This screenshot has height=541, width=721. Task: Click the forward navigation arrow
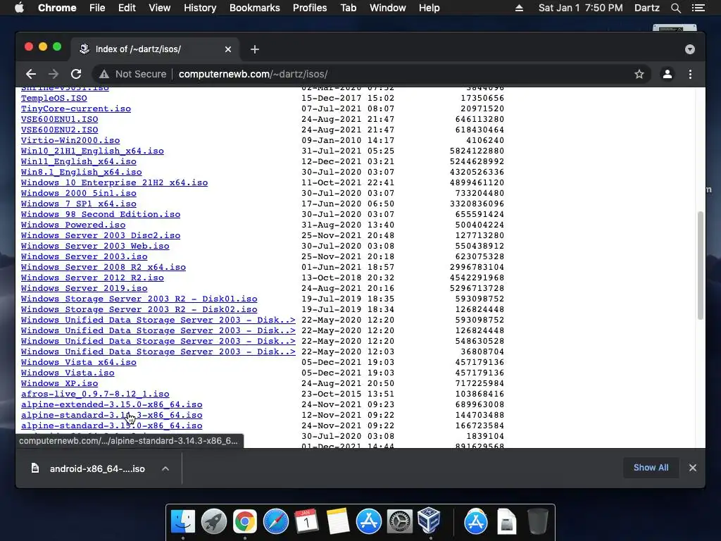54,74
